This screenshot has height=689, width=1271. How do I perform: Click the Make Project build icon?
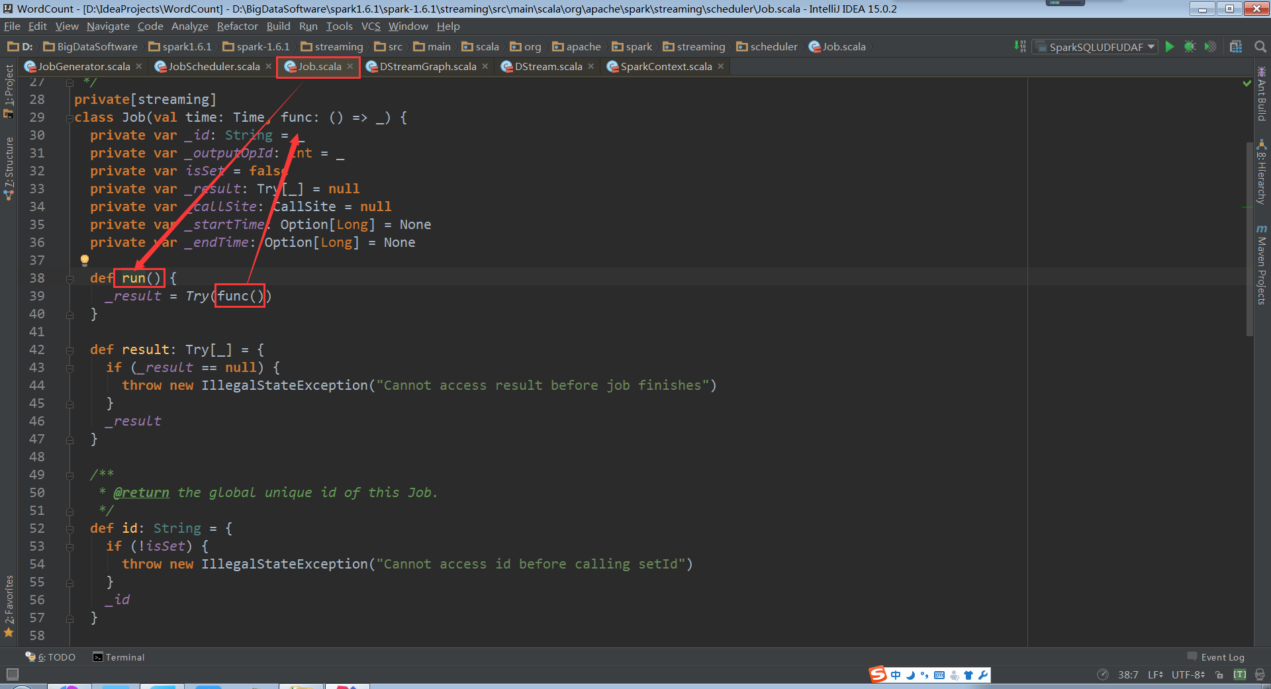click(1019, 46)
